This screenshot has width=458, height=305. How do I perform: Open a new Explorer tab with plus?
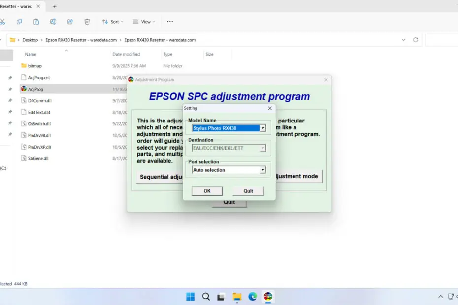(x=55, y=6)
